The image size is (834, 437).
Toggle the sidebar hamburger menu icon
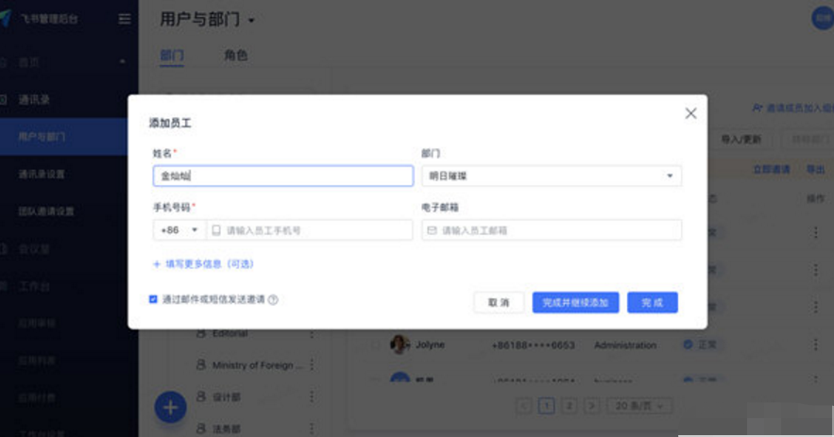(x=125, y=19)
